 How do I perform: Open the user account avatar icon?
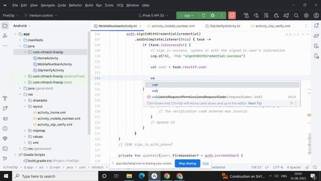316,16
